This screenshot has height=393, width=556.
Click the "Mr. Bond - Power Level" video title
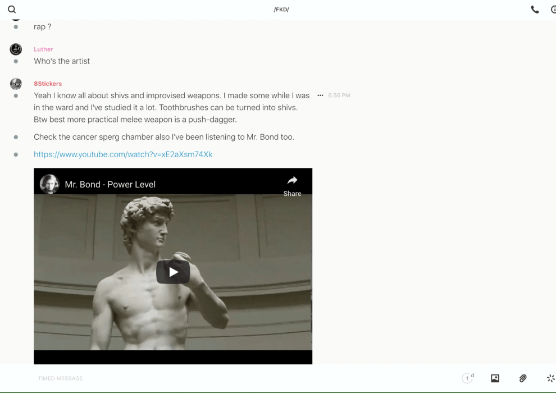tap(110, 184)
